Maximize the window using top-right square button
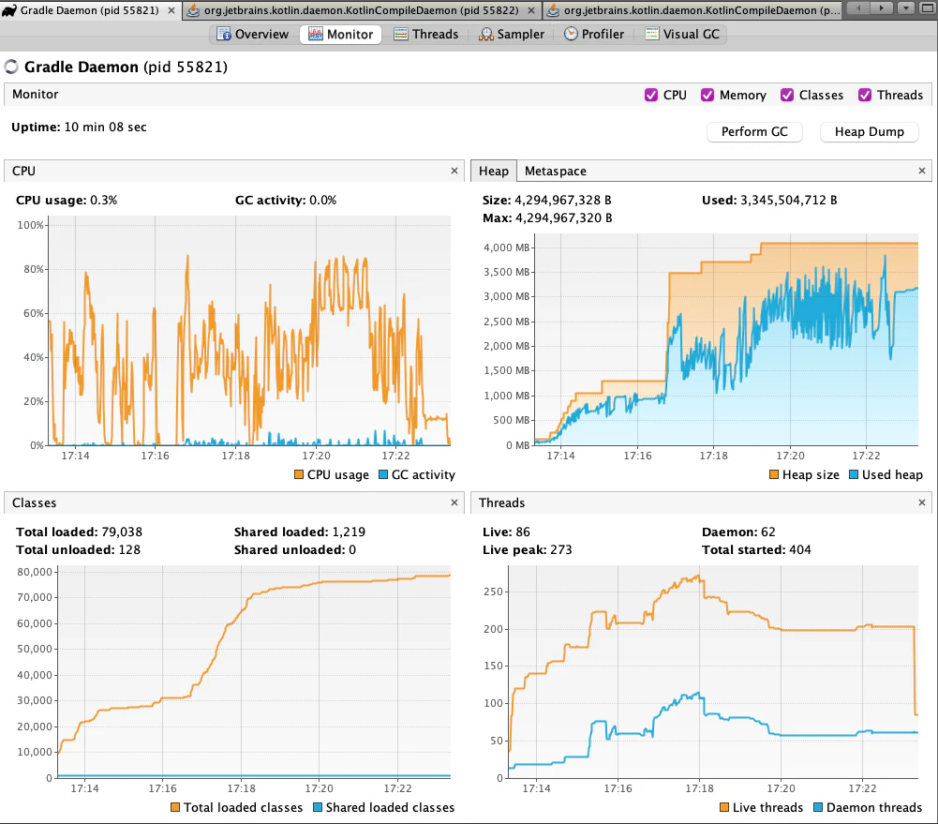The height and width of the screenshot is (824, 938). tap(926, 7)
